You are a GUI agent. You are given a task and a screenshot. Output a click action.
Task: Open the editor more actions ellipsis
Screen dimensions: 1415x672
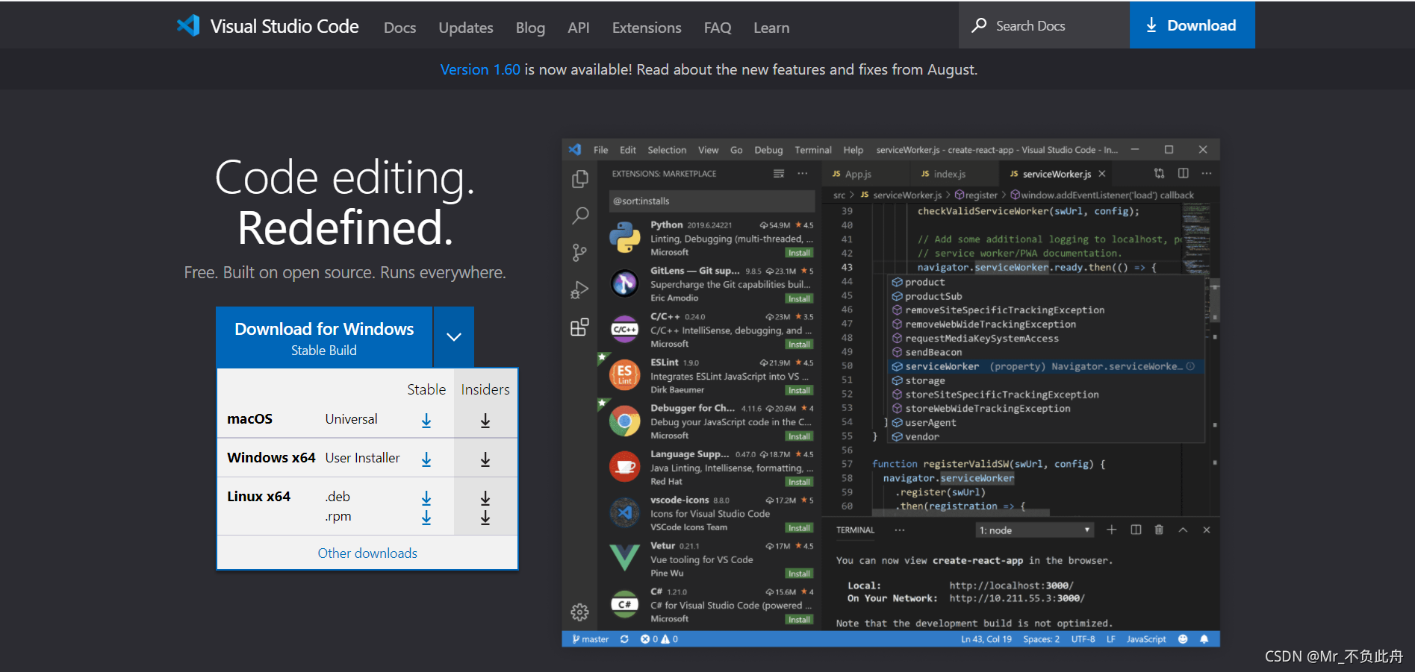(1207, 173)
